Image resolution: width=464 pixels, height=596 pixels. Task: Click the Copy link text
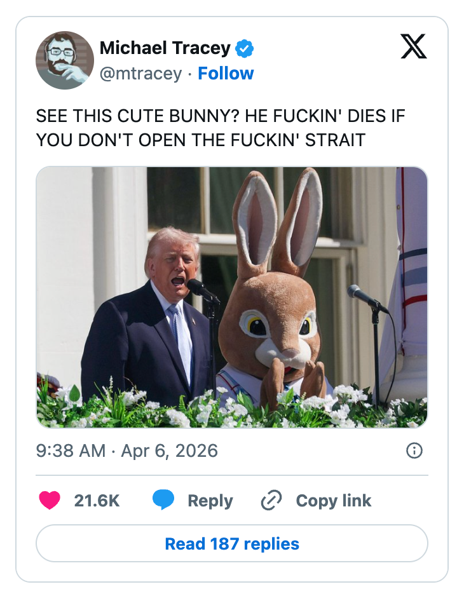tap(333, 501)
